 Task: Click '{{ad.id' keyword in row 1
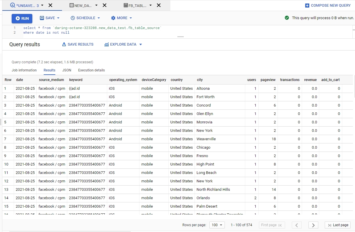pyautogui.click(x=74, y=89)
